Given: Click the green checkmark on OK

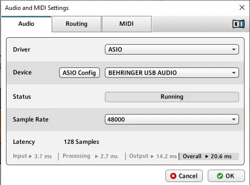Looking at the screenshot, I should point(220,176).
